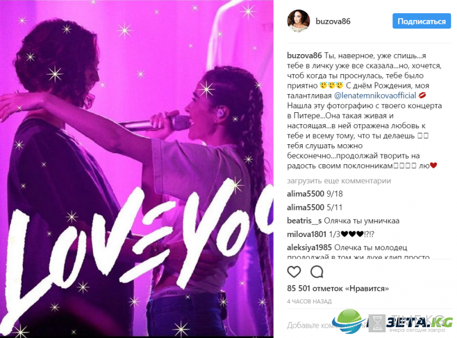Click the concert photo with Love You text
This screenshot has height=338, width=457.
point(137,169)
